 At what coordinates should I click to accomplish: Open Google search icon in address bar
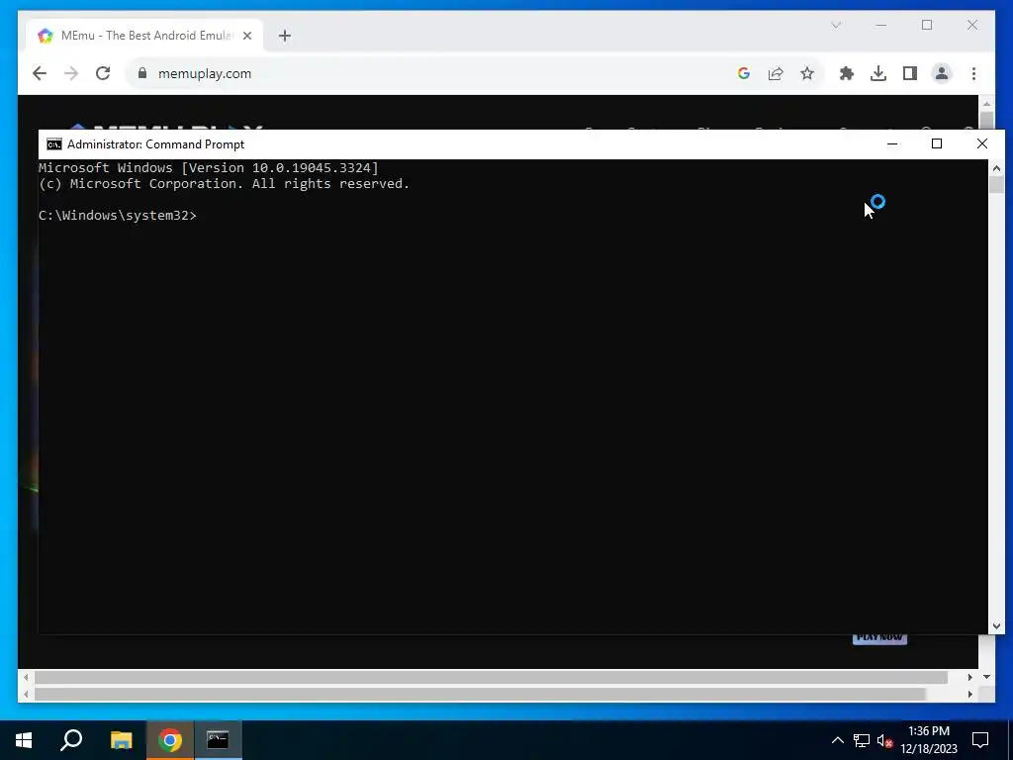(x=744, y=73)
